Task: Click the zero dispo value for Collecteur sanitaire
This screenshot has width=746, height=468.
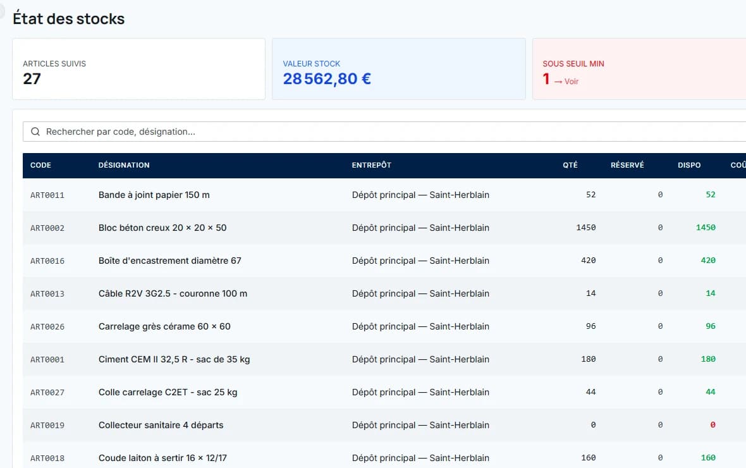Action: [x=712, y=424]
